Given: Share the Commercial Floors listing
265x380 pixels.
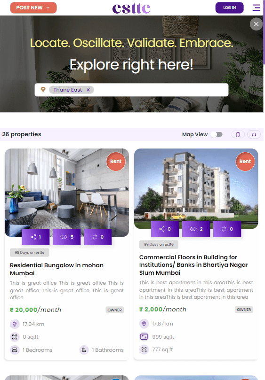Looking at the screenshot, I should [x=165, y=229].
